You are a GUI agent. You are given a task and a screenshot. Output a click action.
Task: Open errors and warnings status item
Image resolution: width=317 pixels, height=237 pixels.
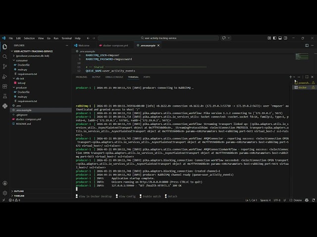pos(14,200)
